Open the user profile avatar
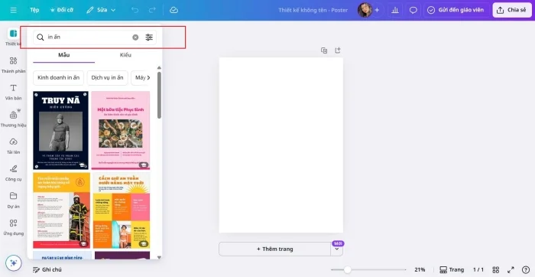The image size is (535, 277). coord(364,10)
